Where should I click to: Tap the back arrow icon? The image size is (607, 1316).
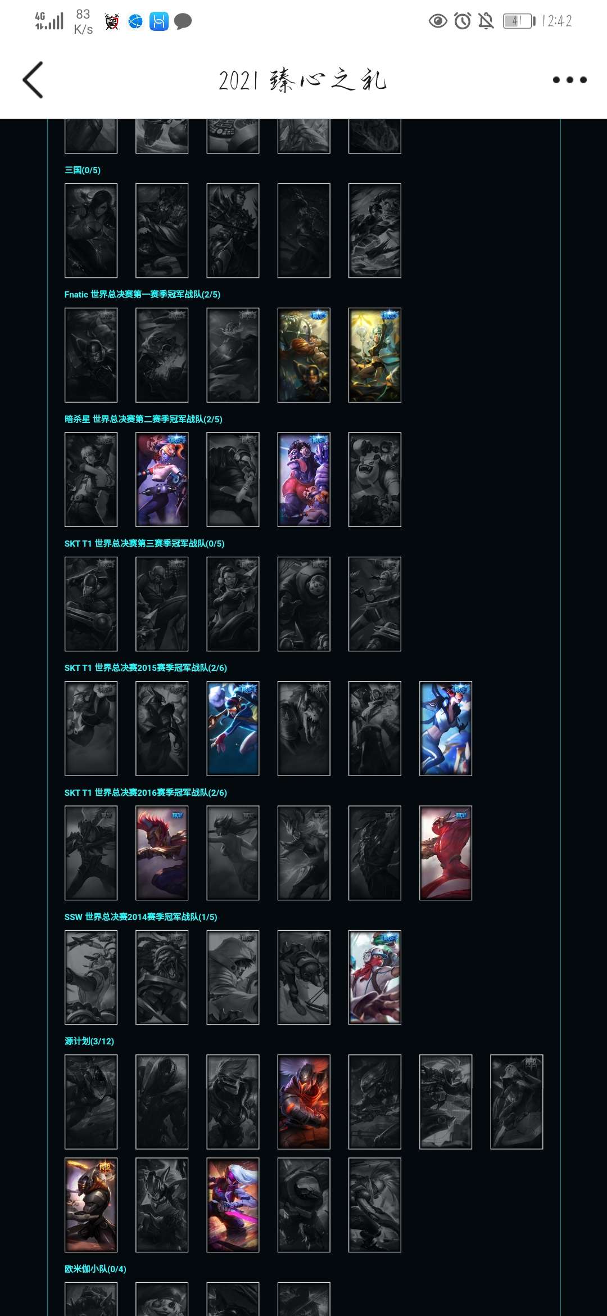33,80
